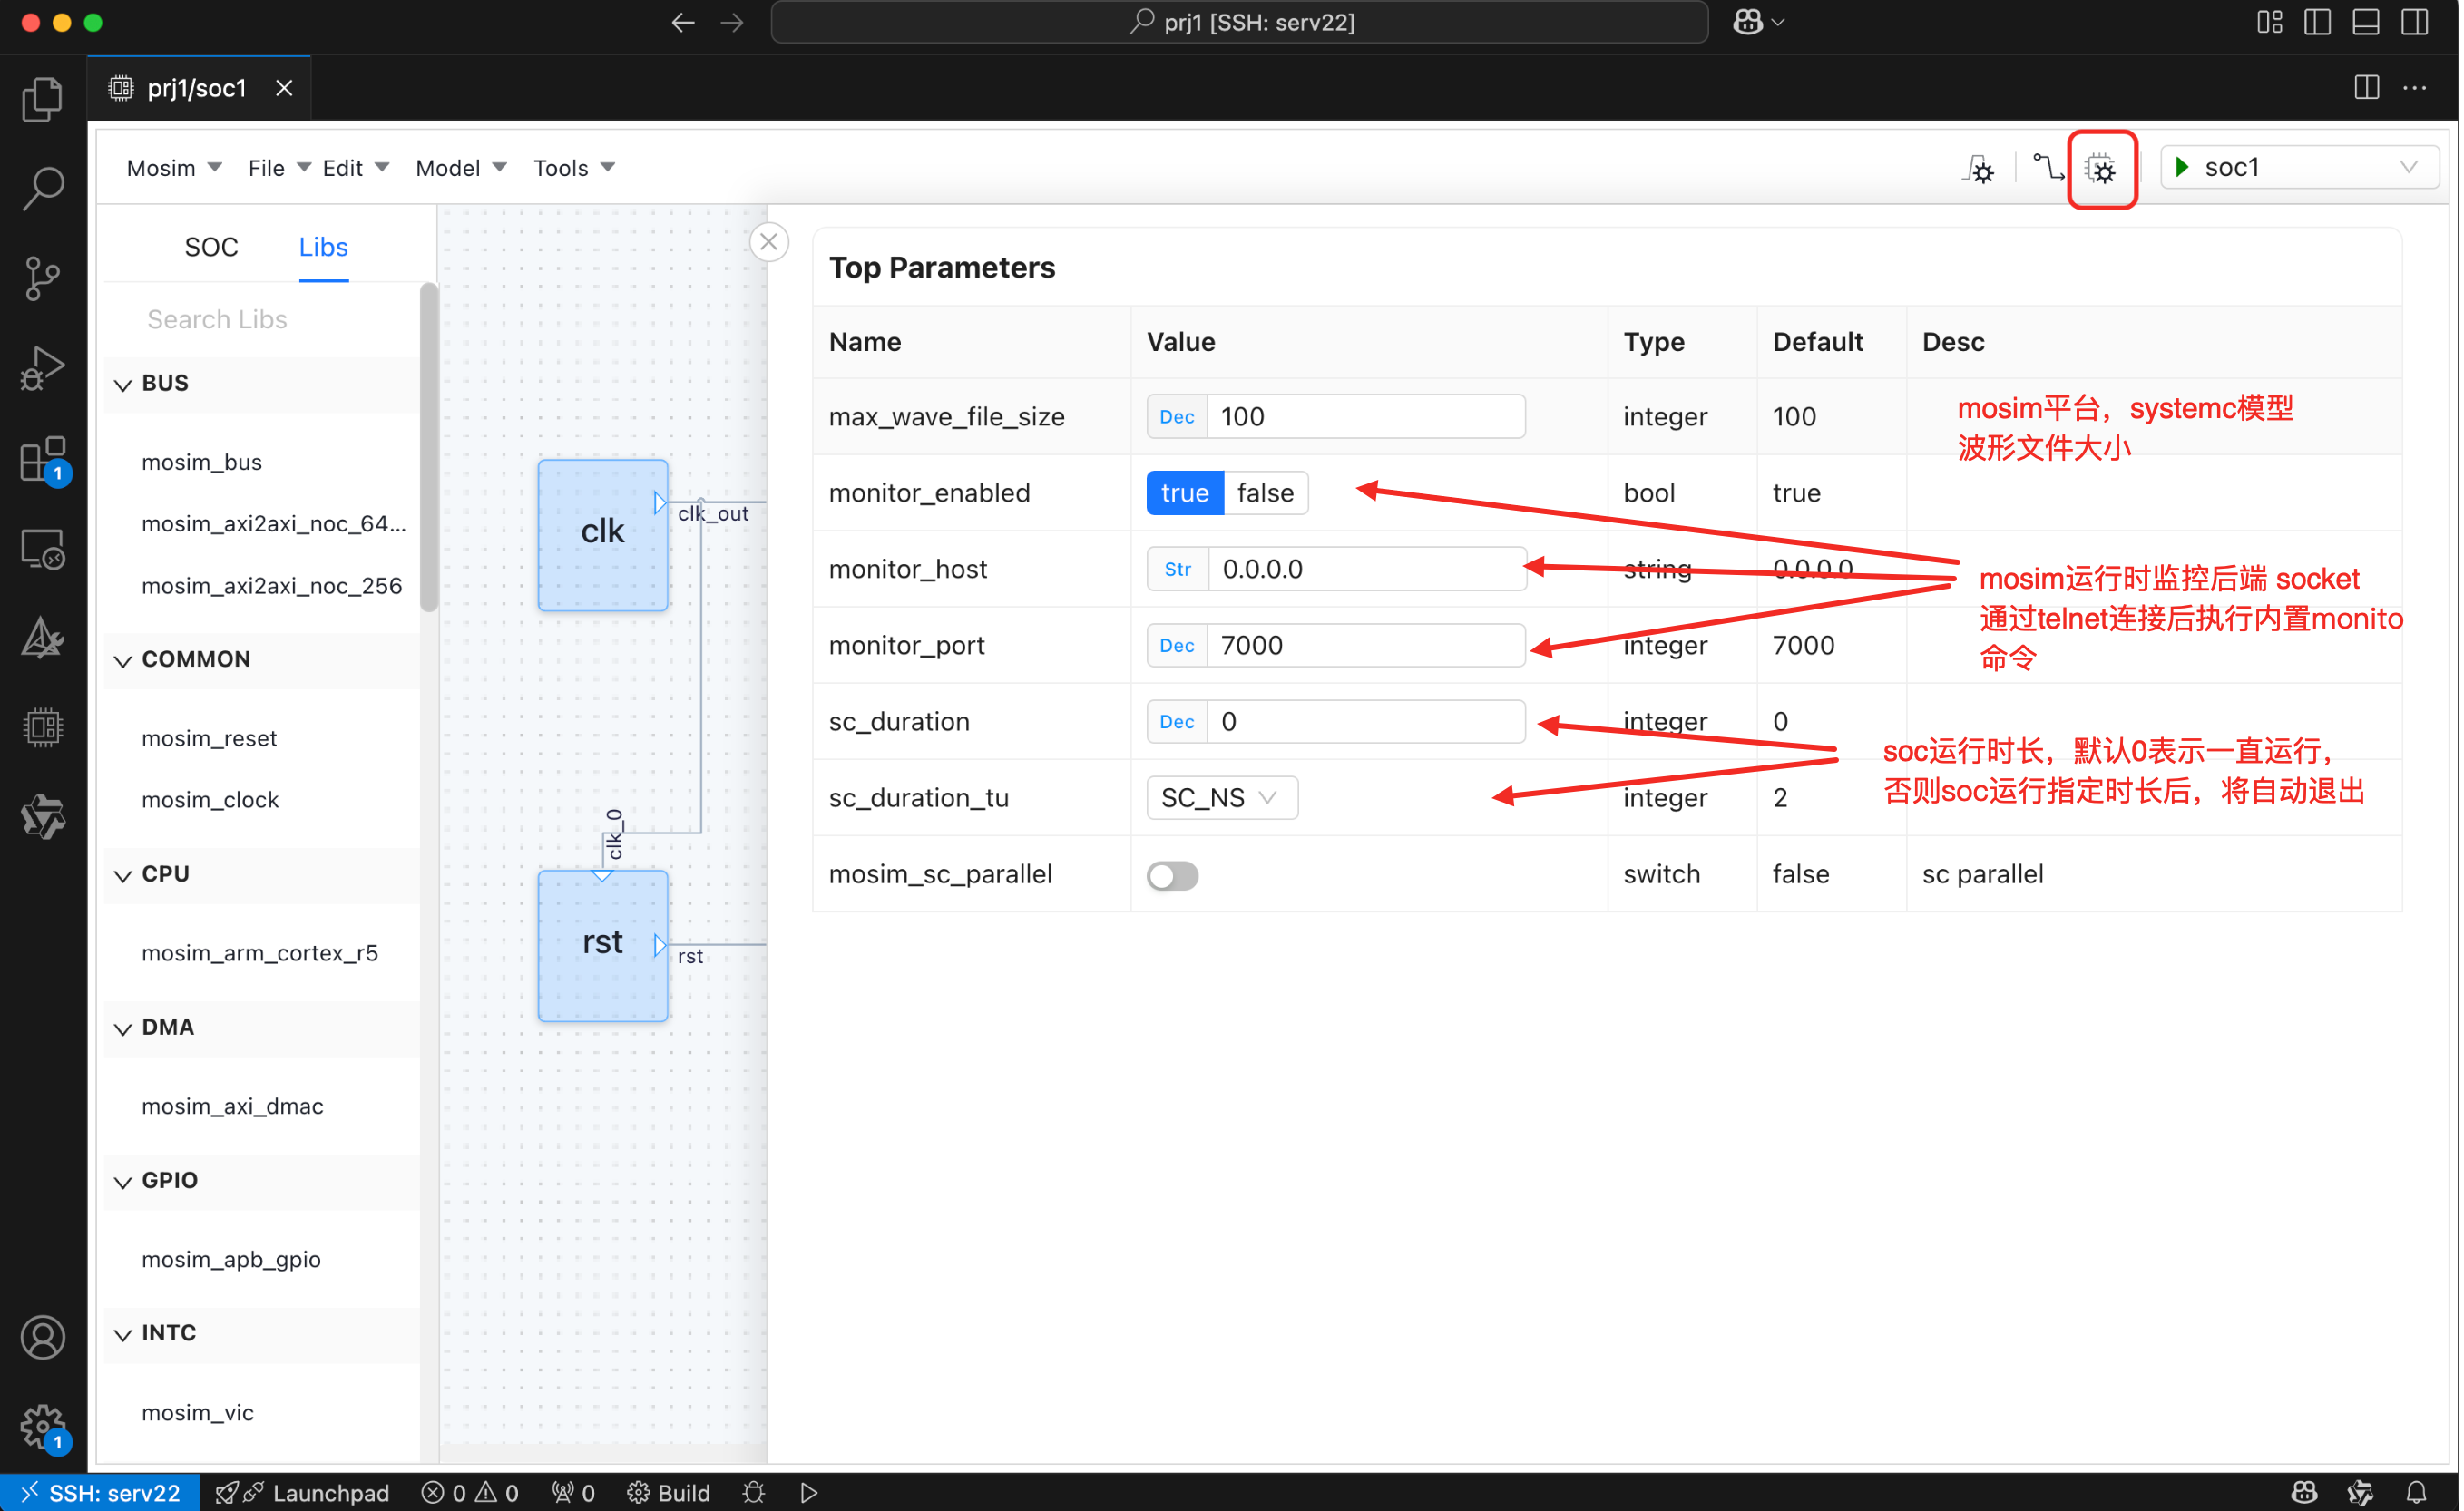Close the Top Parameters panel
Image resolution: width=2464 pixels, height=1511 pixels.
tap(769, 242)
